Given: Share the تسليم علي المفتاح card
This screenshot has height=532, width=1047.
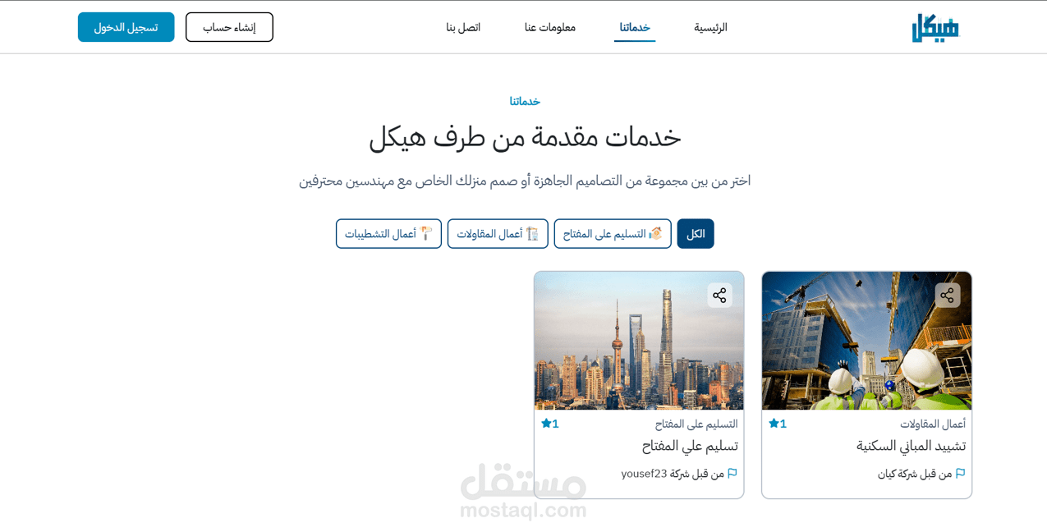Looking at the screenshot, I should (x=719, y=296).
